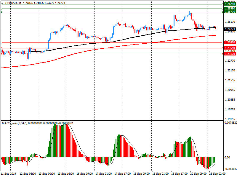Open the chart menu triangle beside GBPUSD,H1
The width and height of the screenshot is (237, 177).
pos(3,3)
